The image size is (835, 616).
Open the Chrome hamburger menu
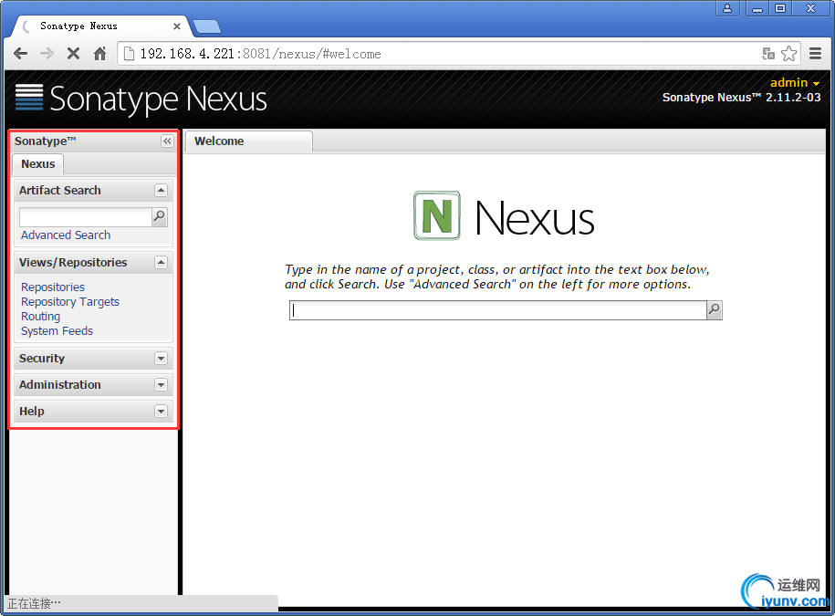tap(815, 54)
